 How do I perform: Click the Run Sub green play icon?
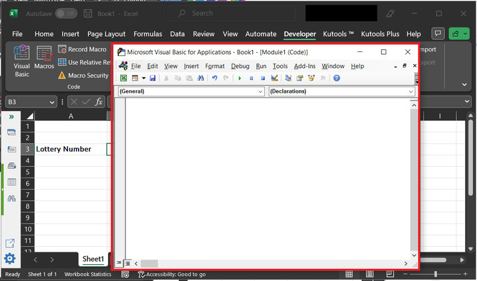coord(240,78)
